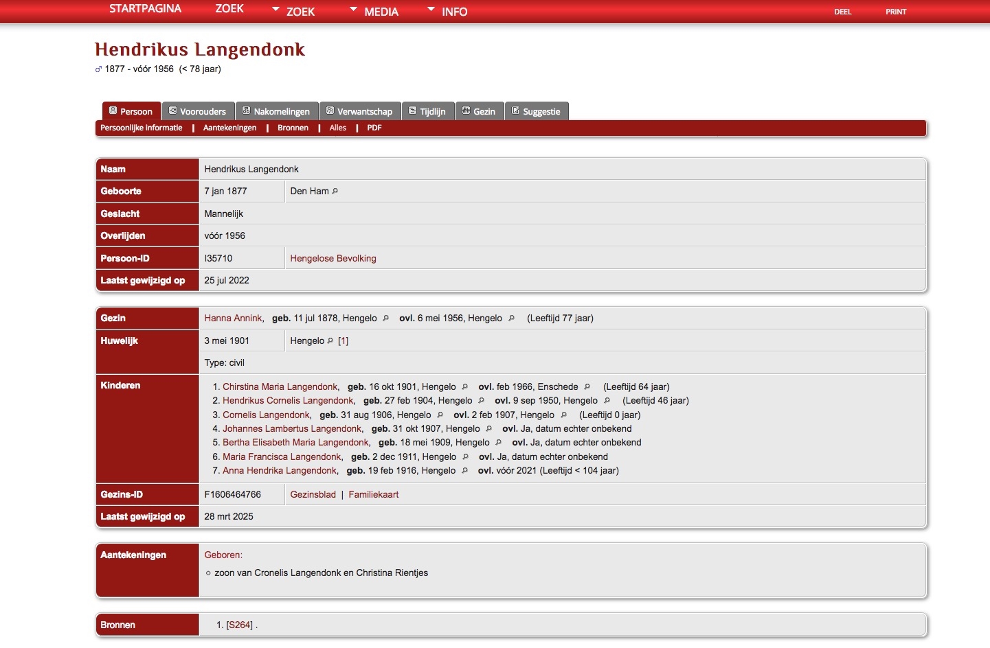The image size is (990, 648).
Task: Click magnifier beside Hanna Annink's death place
Action: (511, 319)
